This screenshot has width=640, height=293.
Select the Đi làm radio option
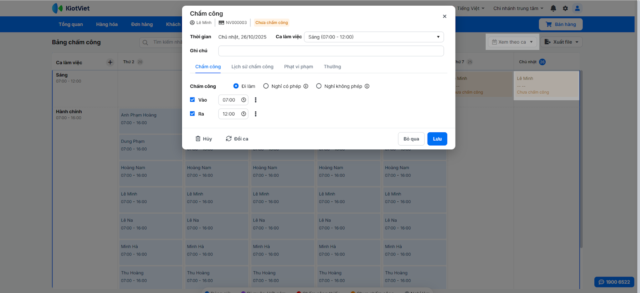(236, 86)
